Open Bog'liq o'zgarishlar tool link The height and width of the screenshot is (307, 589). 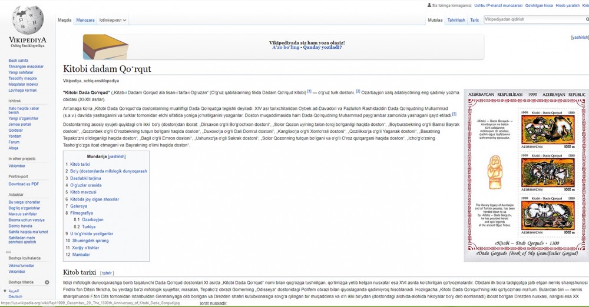[24, 208]
